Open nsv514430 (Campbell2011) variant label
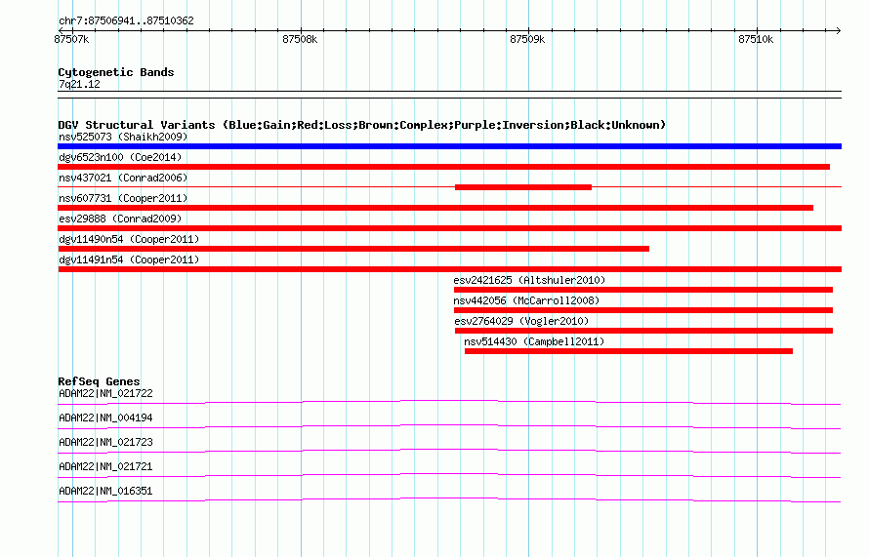This screenshot has width=869, height=557. click(534, 341)
